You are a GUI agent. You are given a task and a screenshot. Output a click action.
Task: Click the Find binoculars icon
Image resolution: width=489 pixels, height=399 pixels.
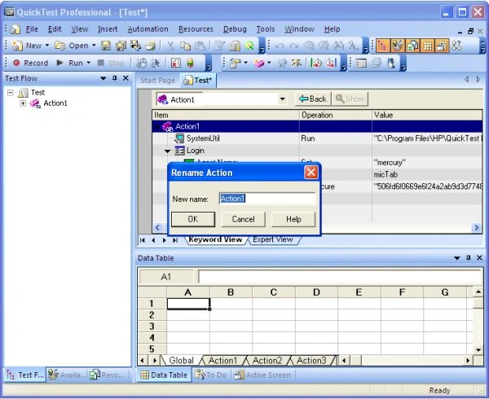pos(338,46)
